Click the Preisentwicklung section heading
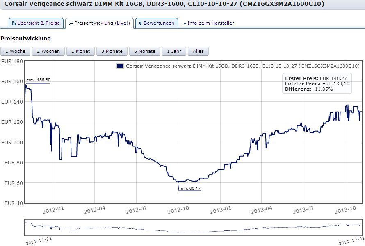Viewport: 365px width, 246px height. coord(25,39)
